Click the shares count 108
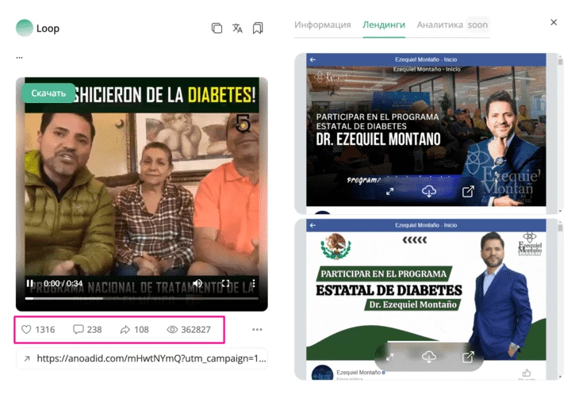 [135, 329]
